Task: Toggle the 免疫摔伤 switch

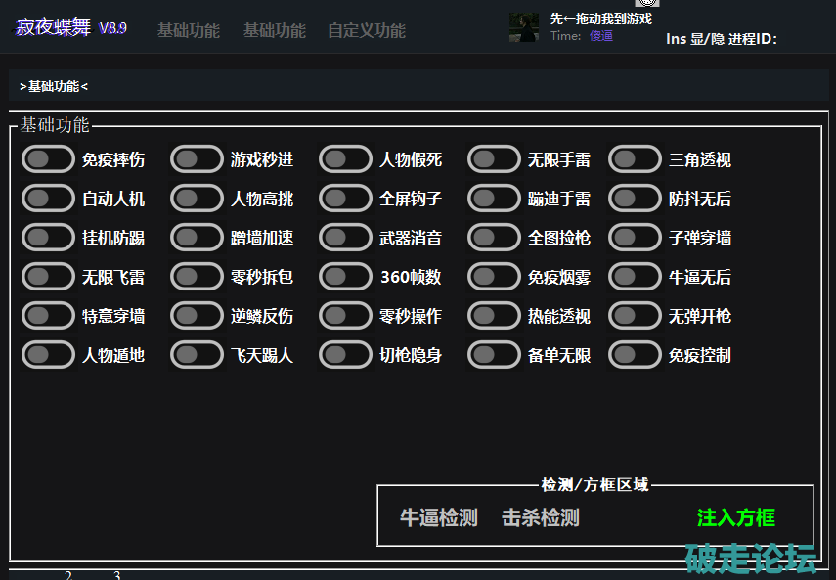Action: pos(48,159)
